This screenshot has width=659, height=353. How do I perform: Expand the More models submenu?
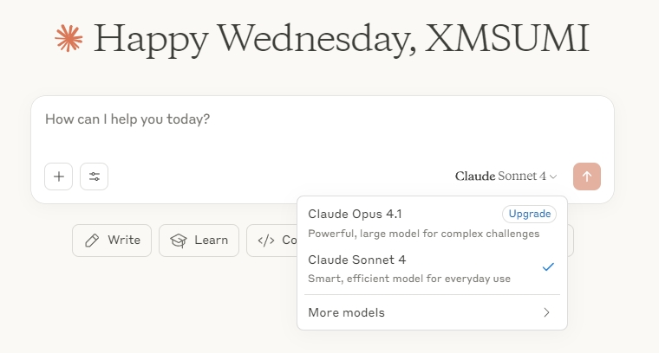(x=432, y=312)
